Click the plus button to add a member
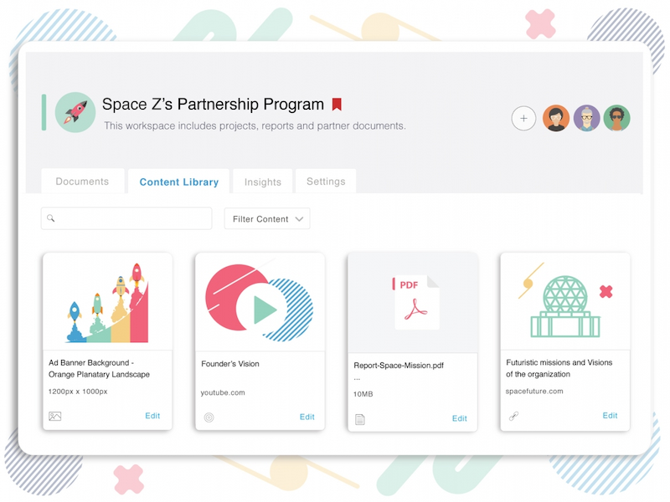This screenshot has width=670, height=502. point(523,118)
